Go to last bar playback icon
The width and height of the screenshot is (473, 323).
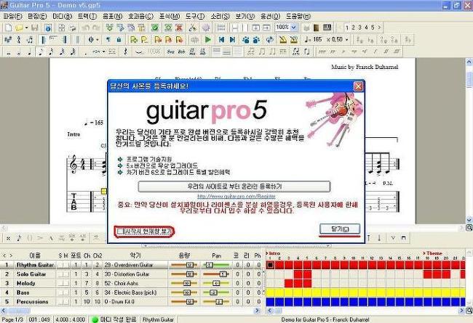click(232, 39)
